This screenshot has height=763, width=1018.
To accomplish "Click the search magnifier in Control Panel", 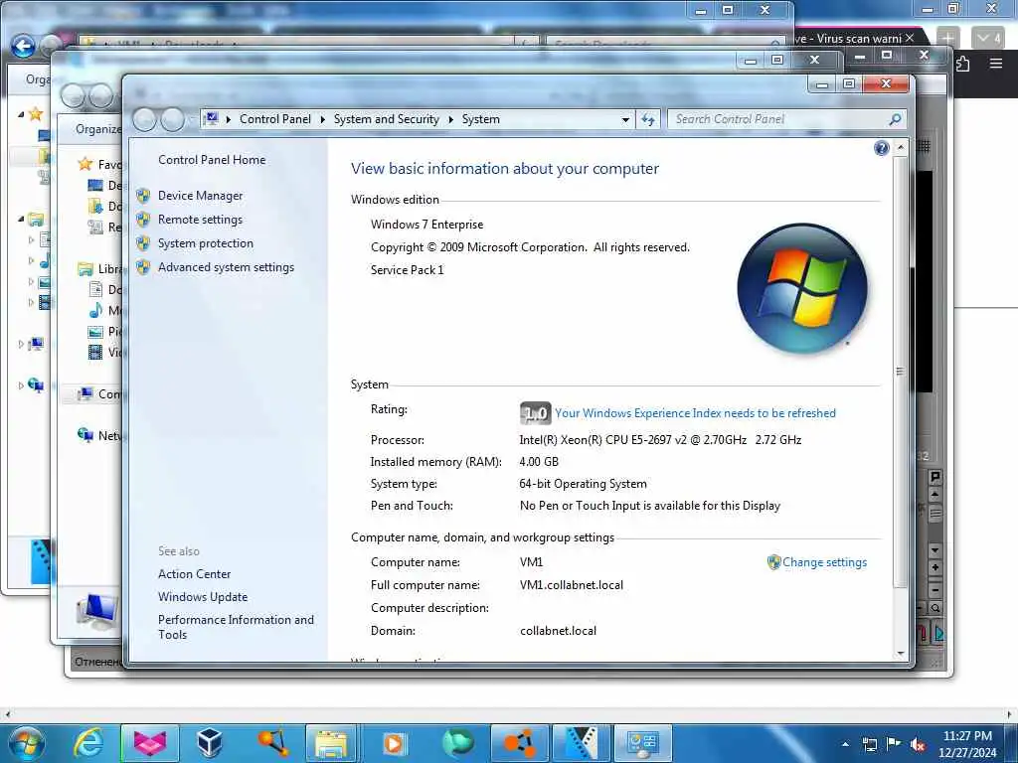I will coord(896,119).
